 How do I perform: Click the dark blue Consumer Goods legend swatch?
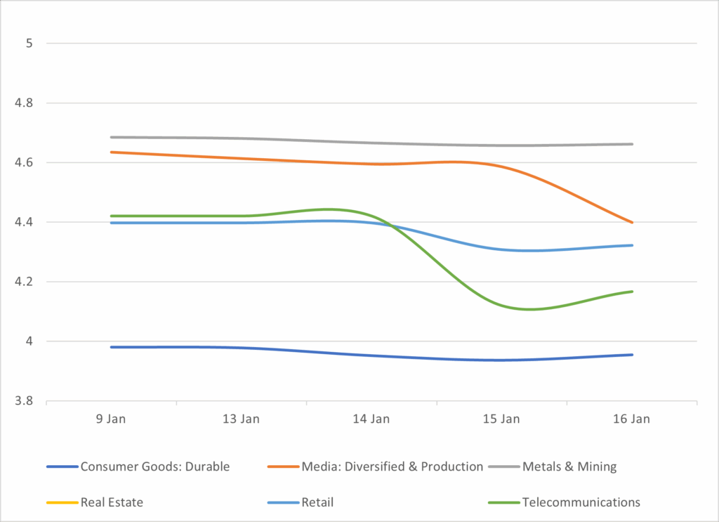tap(62, 467)
